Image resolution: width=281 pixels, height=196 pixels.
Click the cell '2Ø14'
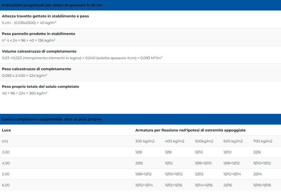257,174
